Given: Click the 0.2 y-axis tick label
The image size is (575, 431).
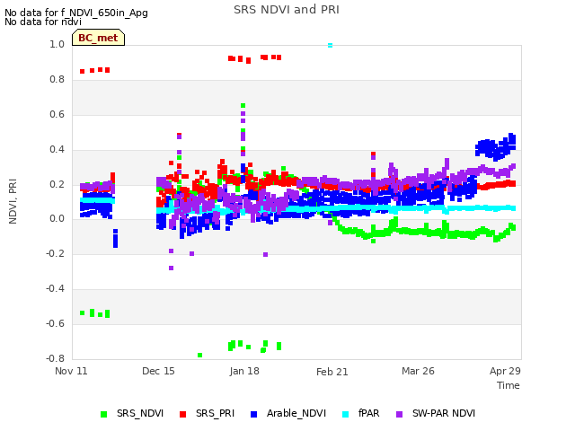Looking at the screenshot, I should point(57,184).
